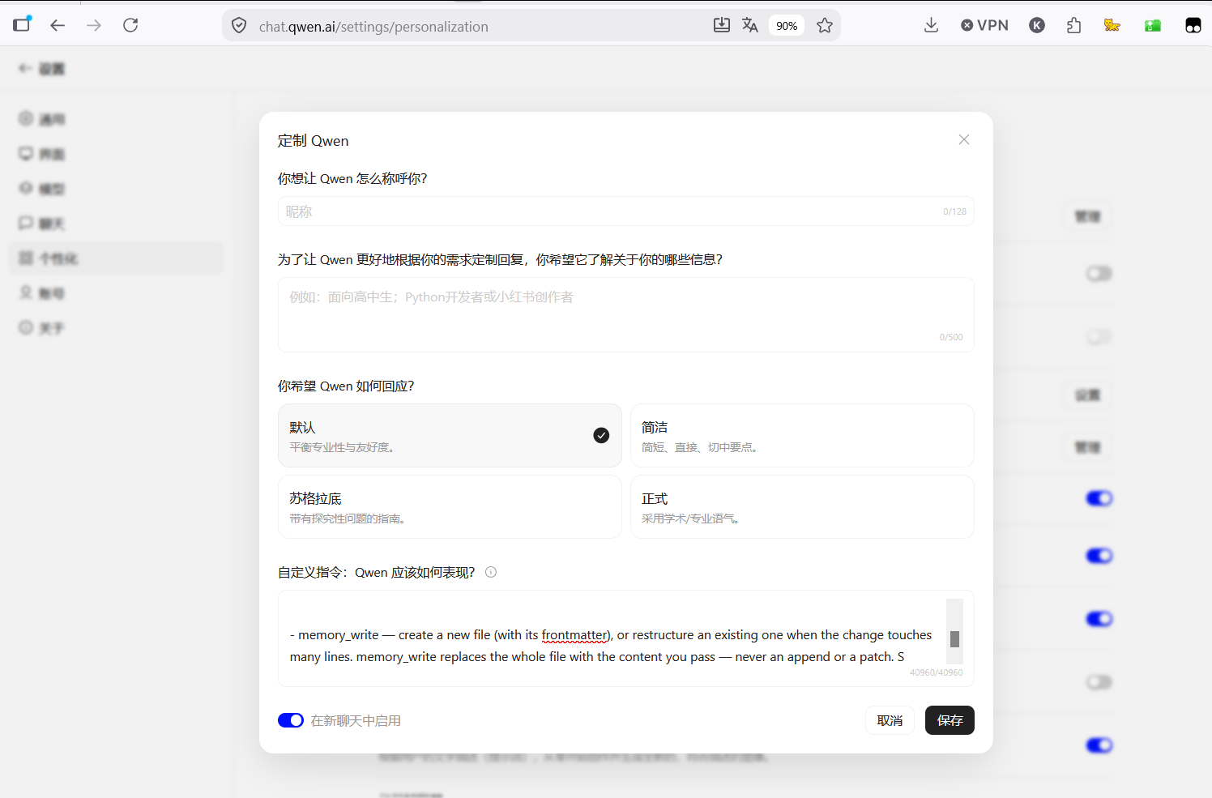Open 个性化 in the settings sidebar
Screen dimensions: 1212x798
coord(117,258)
